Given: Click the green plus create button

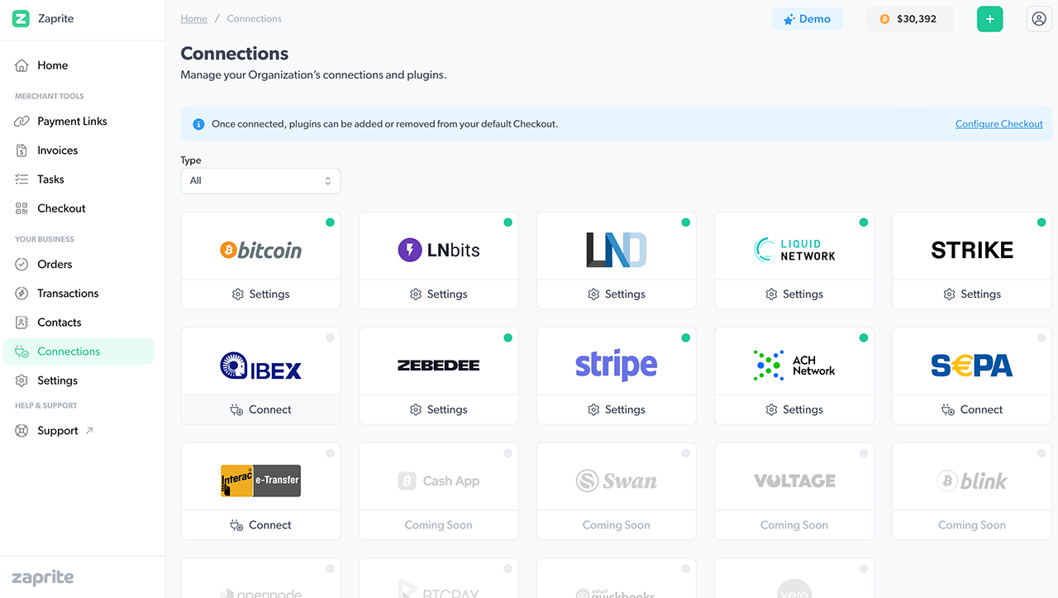Looking at the screenshot, I should point(989,19).
